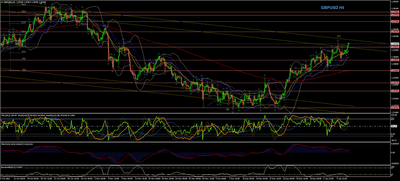Click the 0.004387 MACD scale value
This screenshot has width=400, height=181.
coord(395,144)
